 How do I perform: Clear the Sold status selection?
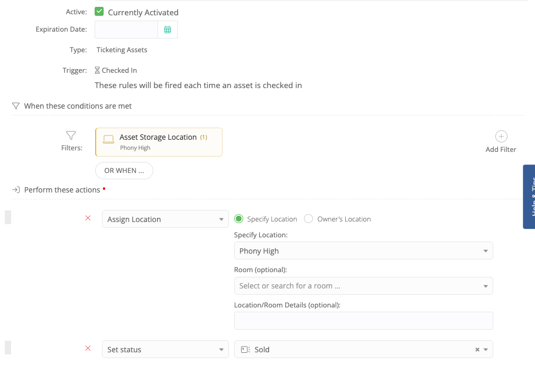point(477,350)
